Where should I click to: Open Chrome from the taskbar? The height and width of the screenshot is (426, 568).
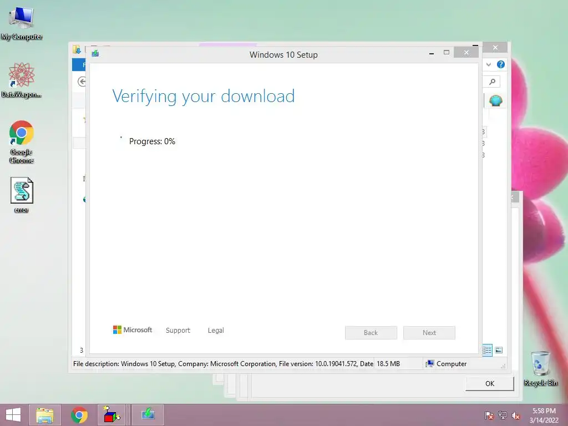click(79, 415)
